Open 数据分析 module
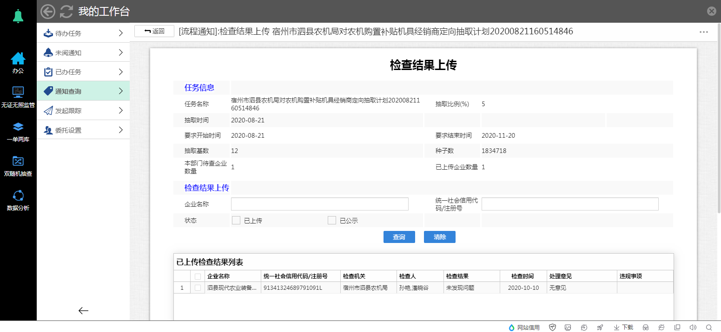 (x=18, y=200)
